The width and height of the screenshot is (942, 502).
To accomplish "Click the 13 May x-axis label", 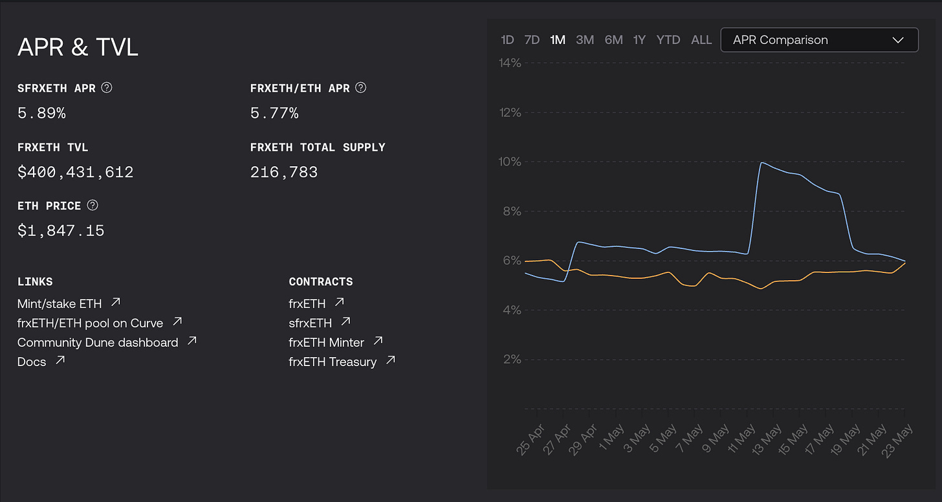I will 767,440.
